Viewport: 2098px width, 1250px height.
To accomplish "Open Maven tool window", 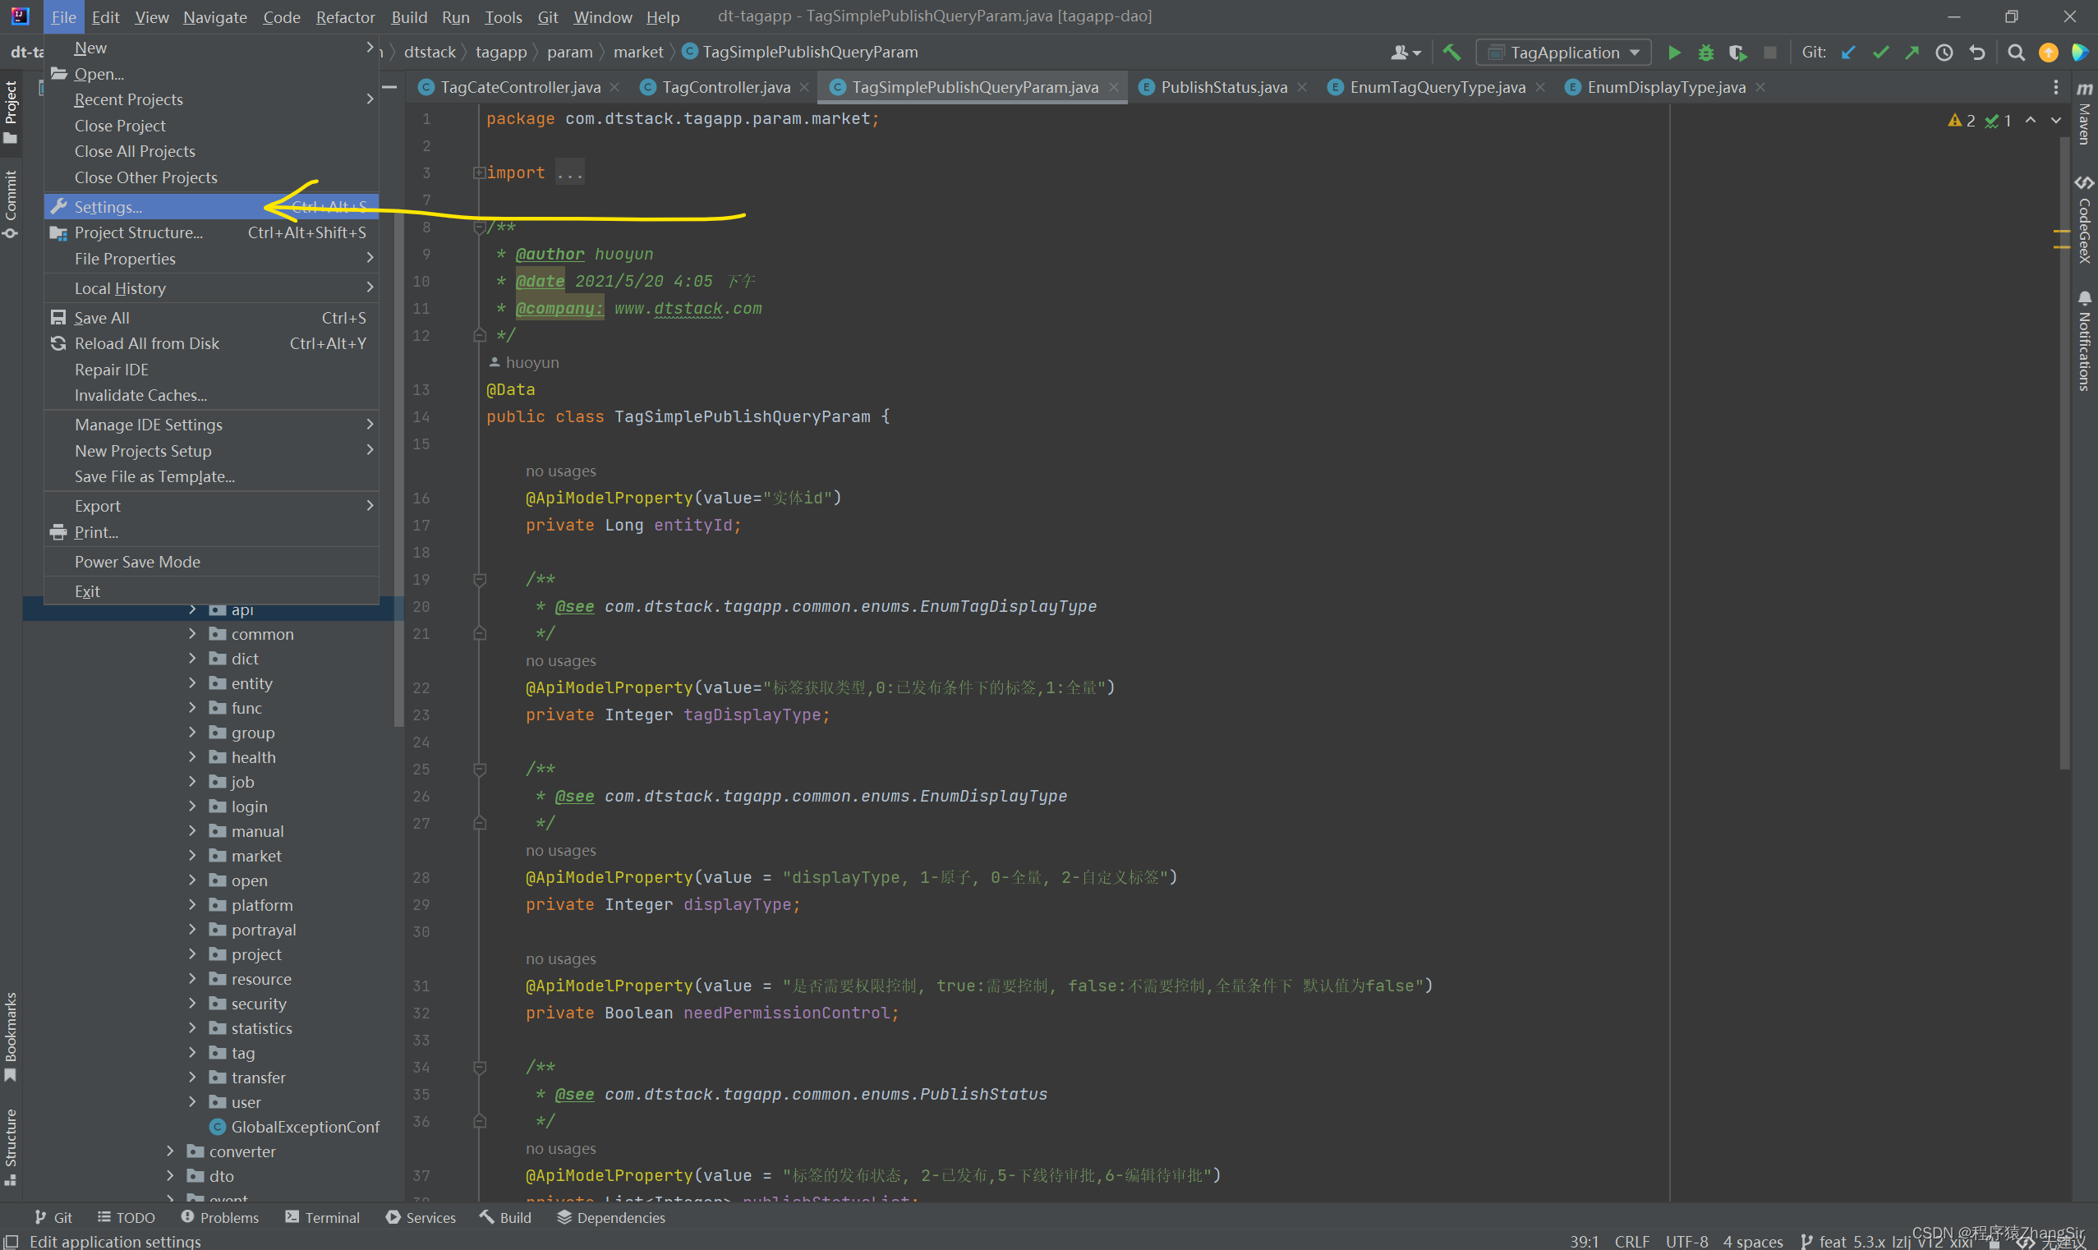I will pos(2084,113).
